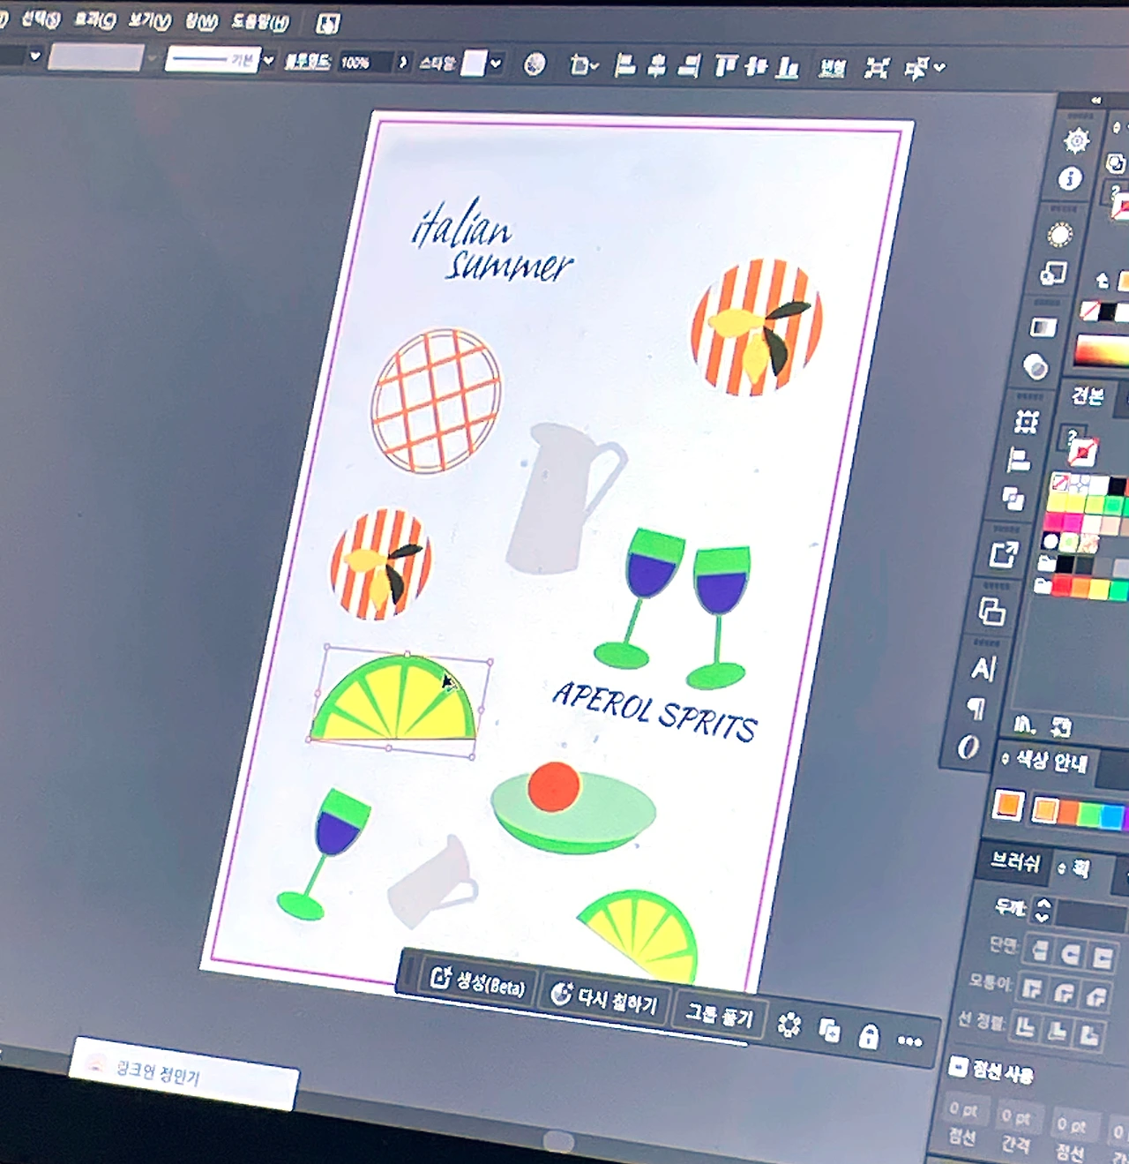Viewport: 1129px width, 1164px height.
Task: Click the 불투명도 opacity label link
Action: [x=308, y=61]
